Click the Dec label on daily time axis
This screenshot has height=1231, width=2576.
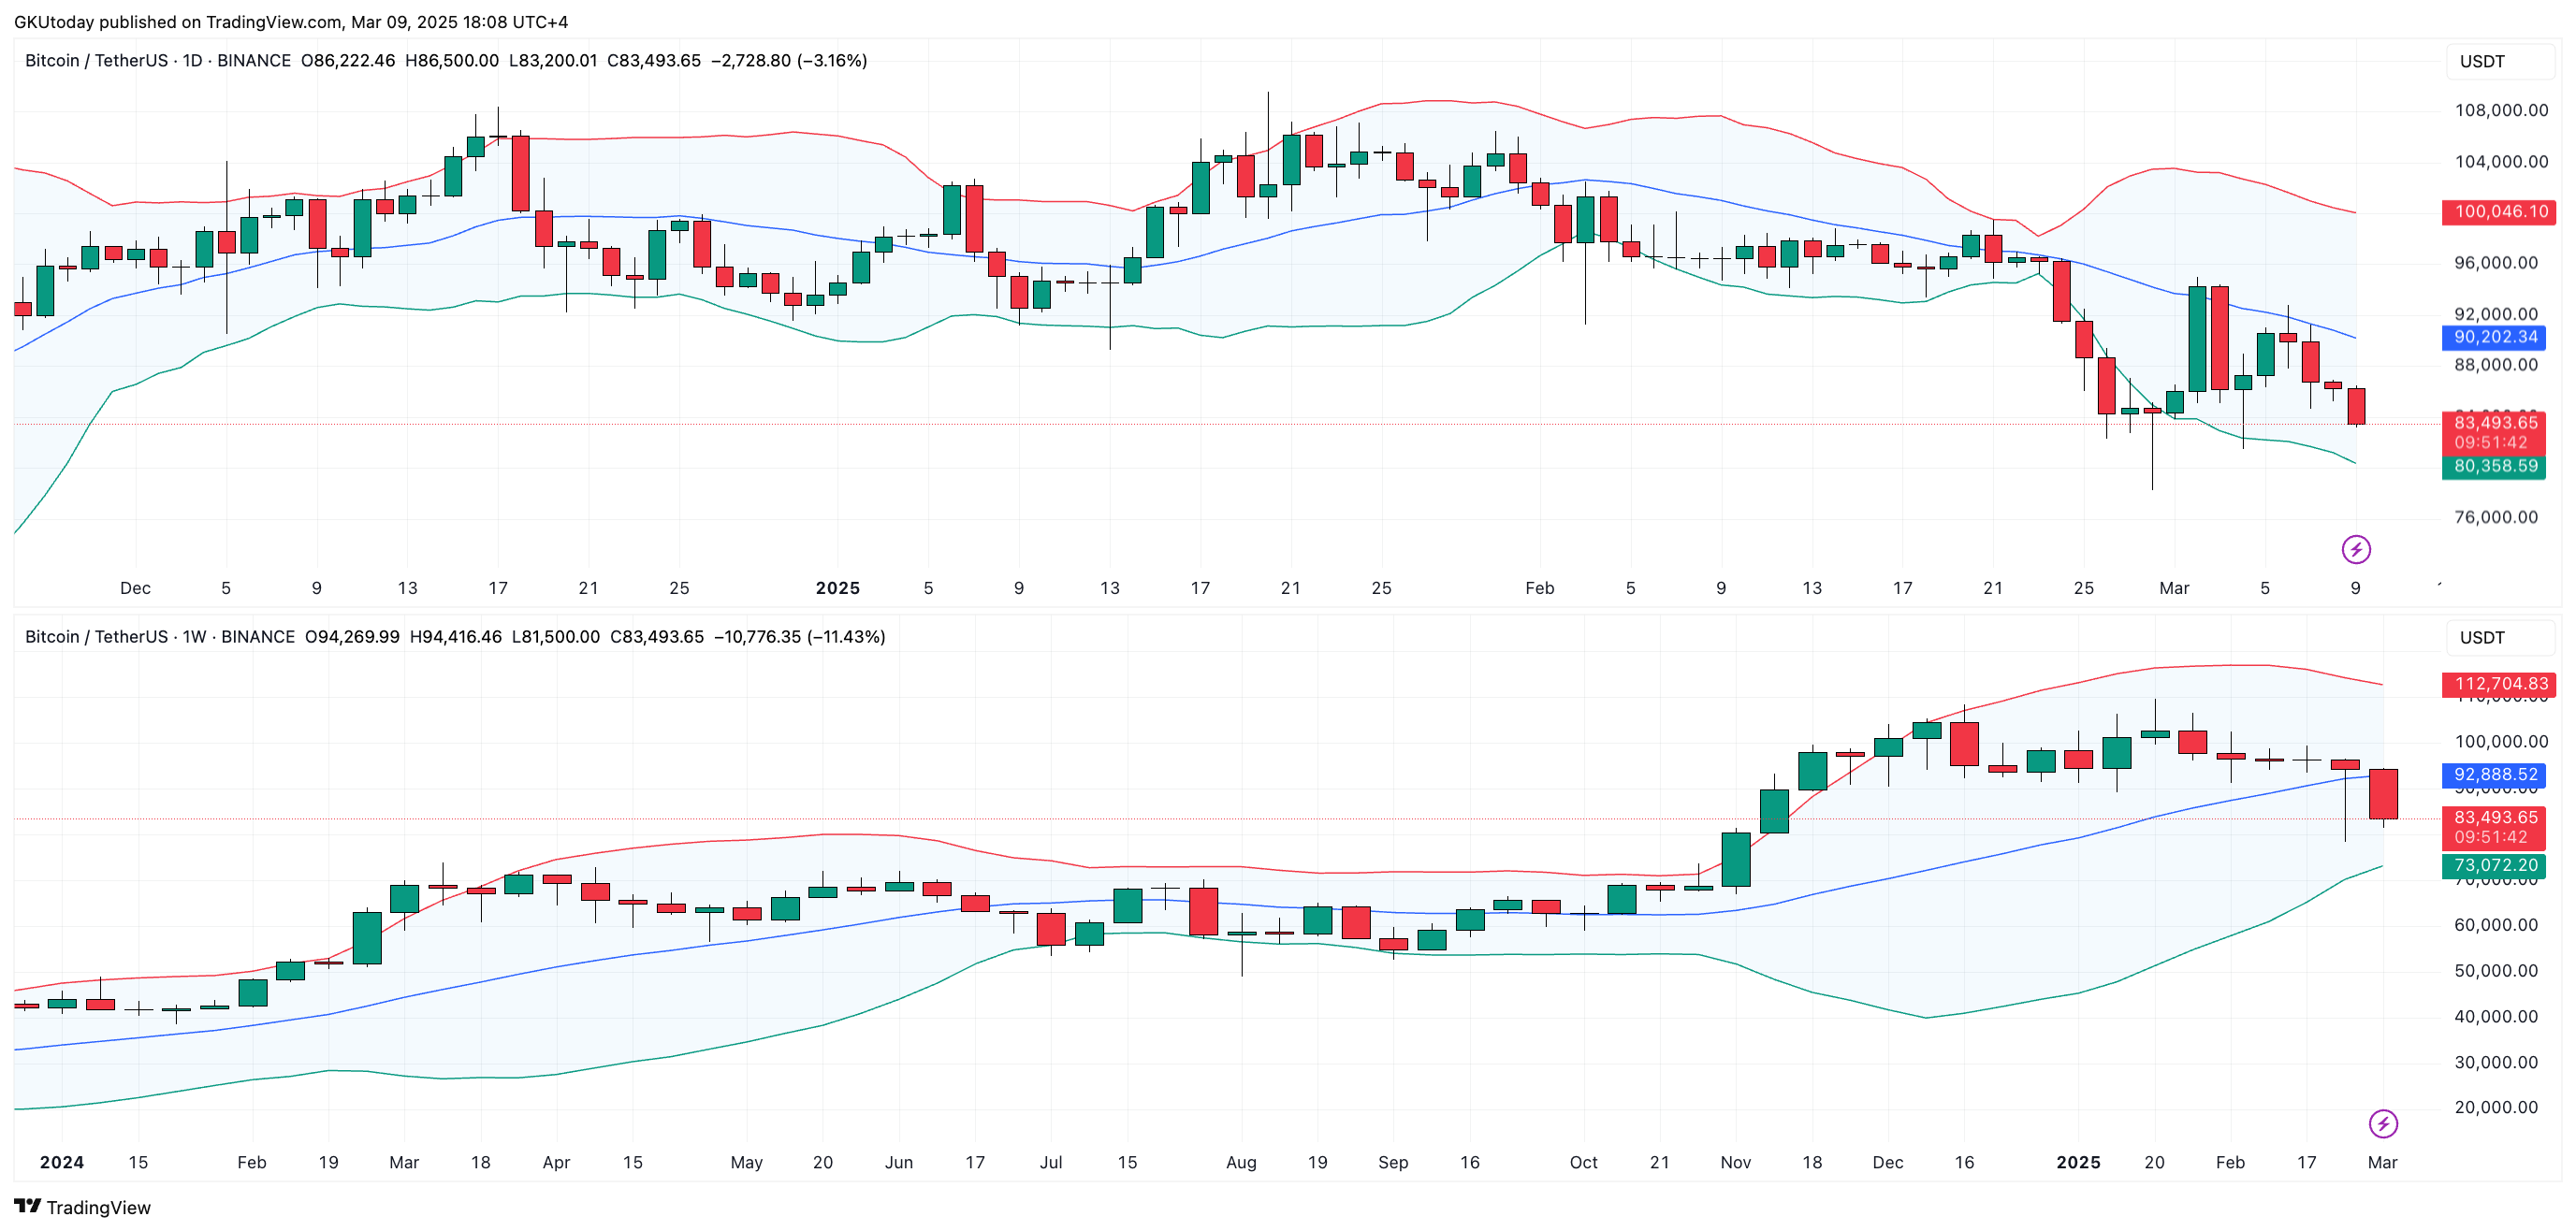pos(135,588)
